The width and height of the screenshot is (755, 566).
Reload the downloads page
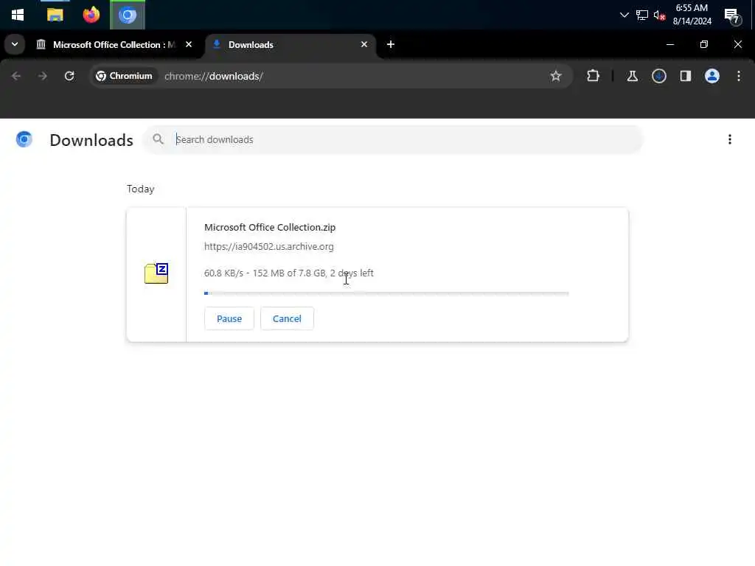69,76
